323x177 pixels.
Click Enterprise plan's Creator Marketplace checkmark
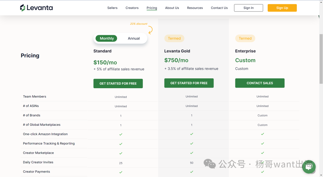[x=262, y=153]
